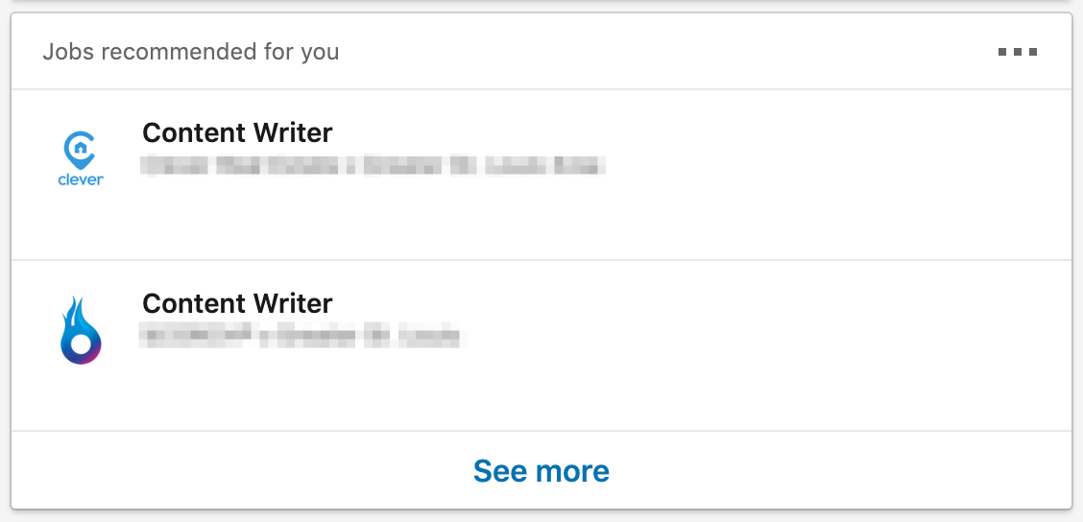Open the three-dot more options menu
Viewport: 1083px width, 522px height.
pos(1017,52)
